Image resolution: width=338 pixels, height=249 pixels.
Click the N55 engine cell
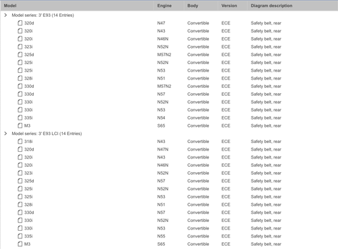[161, 236]
